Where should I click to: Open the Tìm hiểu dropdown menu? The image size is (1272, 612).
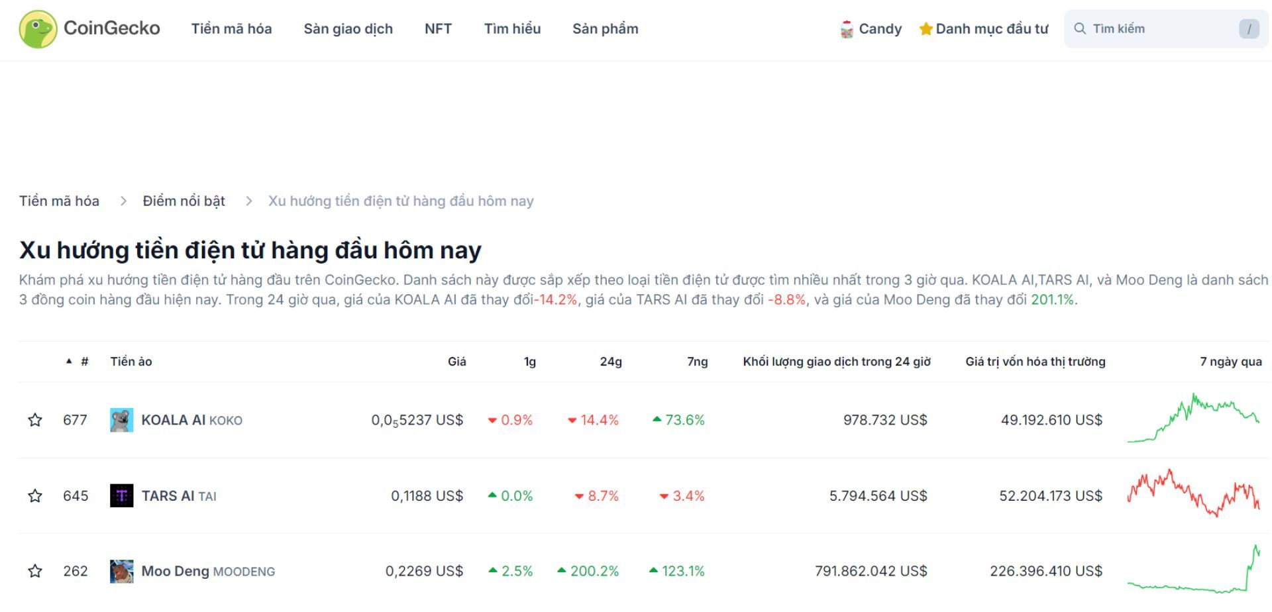point(512,28)
